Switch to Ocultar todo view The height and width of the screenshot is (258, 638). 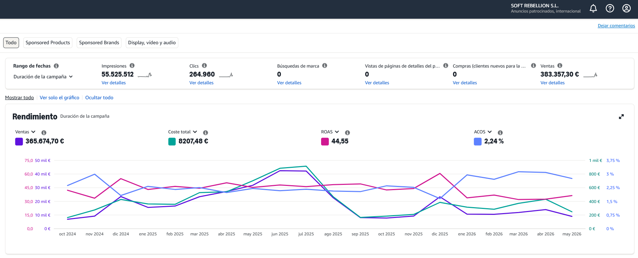(99, 97)
